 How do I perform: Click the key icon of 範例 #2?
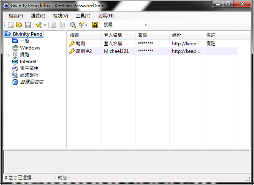[x=72, y=51]
